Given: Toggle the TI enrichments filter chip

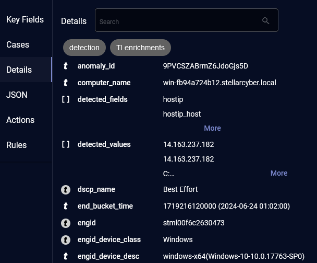Looking at the screenshot, I should pyautogui.click(x=140, y=48).
